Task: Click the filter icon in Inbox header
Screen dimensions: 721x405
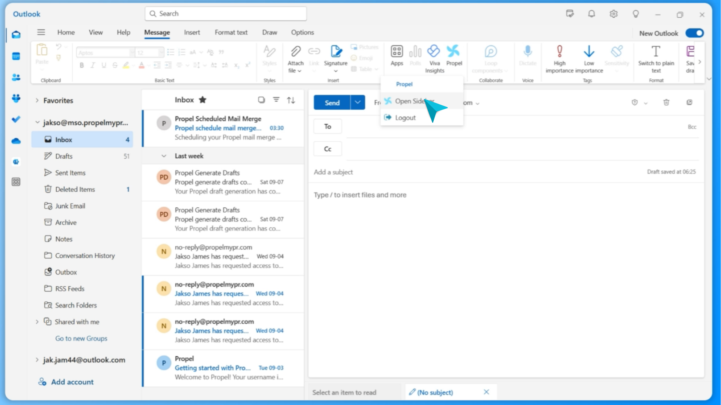Action: click(x=276, y=100)
